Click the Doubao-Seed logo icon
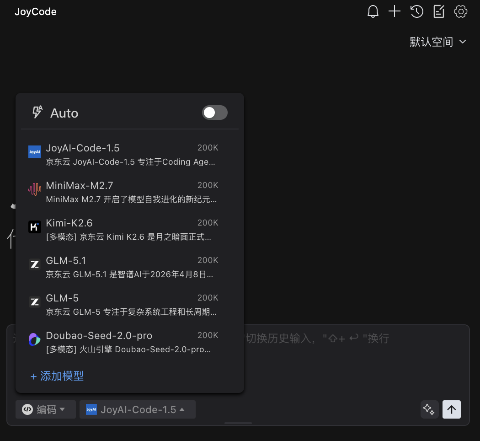This screenshot has width=480, height=441. (x=35, y=339)
